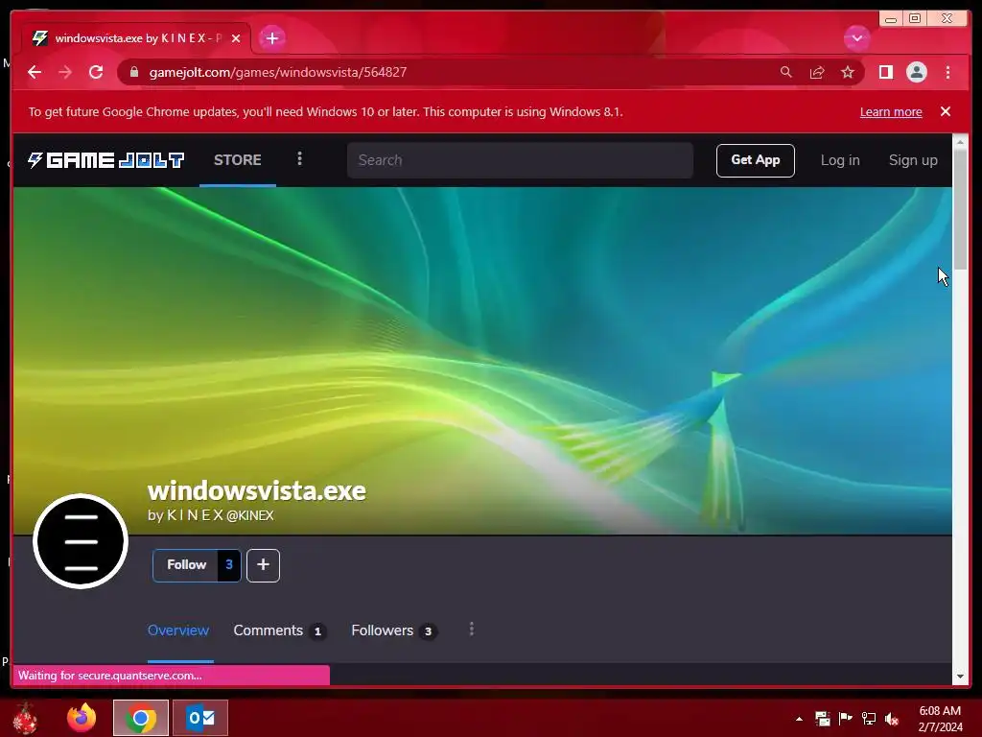This screenshot has height=737, width=982.
Task: Click the Start ornament button
Action: [x=25, y=718]
